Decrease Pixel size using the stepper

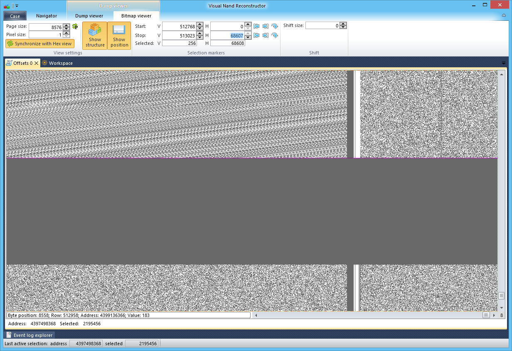click(x=65, y=36)
